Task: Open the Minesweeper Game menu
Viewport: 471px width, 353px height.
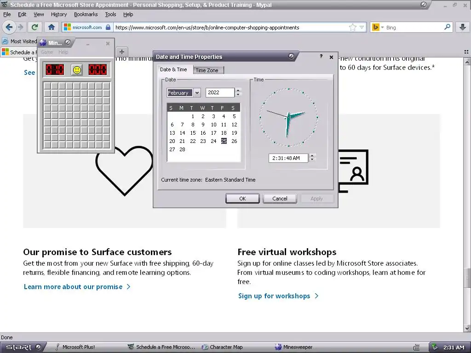Action: pos(47,52)
